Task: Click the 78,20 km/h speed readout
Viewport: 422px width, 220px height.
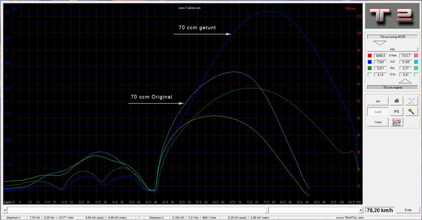Action: pyautogui.click(x=380, y=210)
